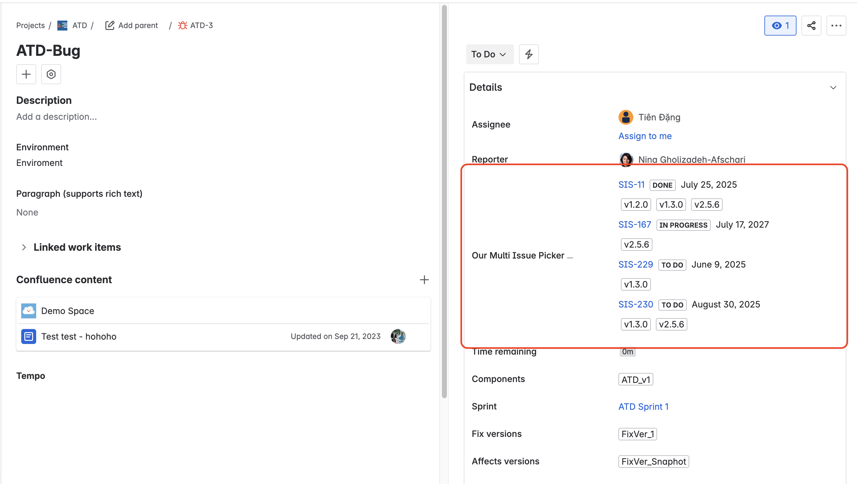Open the Projects breadcrumb link
The width and height of the screenshot is (857, 484).
tap(30, 25)
